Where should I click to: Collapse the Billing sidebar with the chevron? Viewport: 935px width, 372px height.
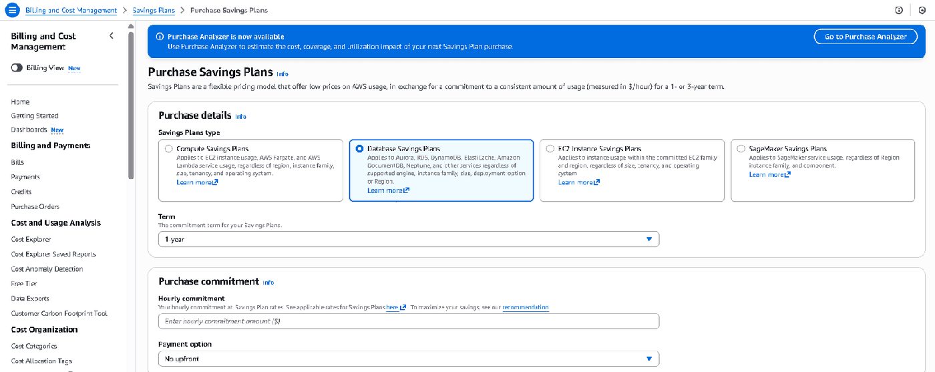coord(112,36)
